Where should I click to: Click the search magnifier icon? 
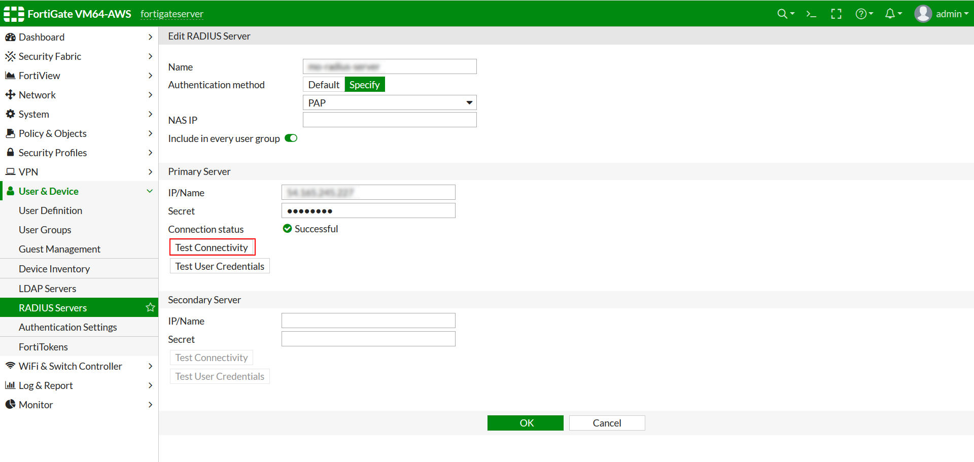[783, 14]
